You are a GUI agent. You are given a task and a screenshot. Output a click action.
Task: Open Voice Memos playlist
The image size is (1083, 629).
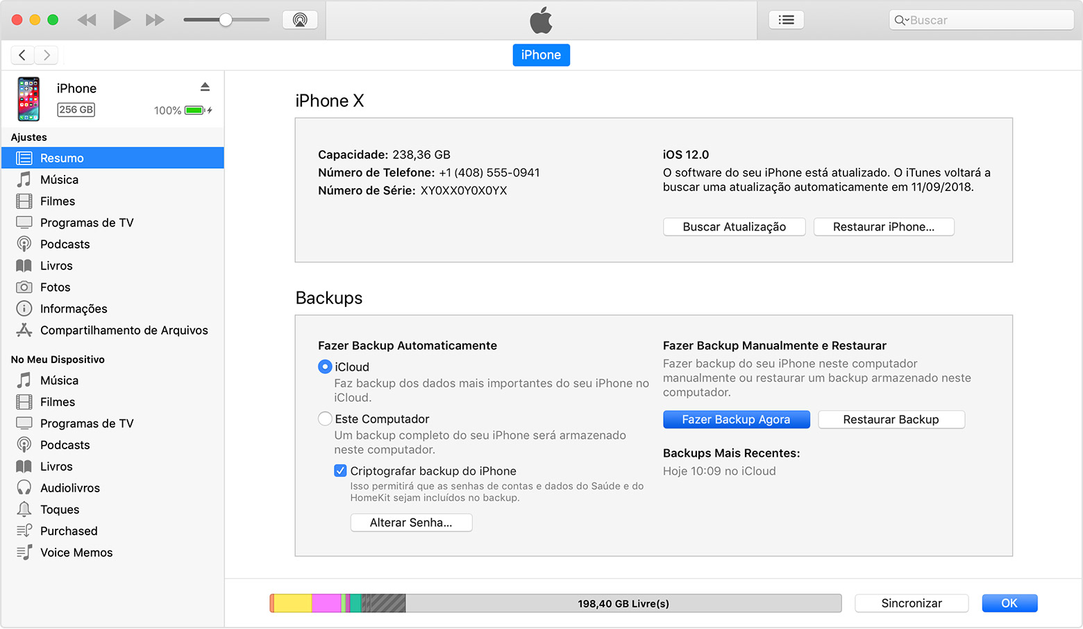112,553
